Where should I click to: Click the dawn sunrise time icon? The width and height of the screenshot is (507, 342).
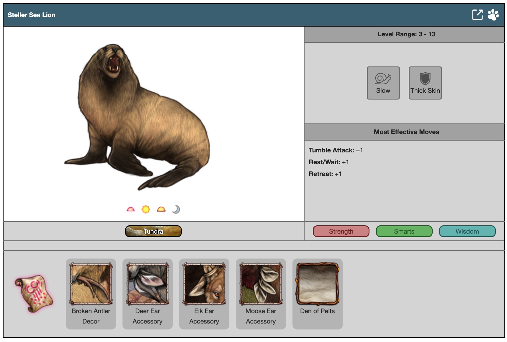point(130,209)
